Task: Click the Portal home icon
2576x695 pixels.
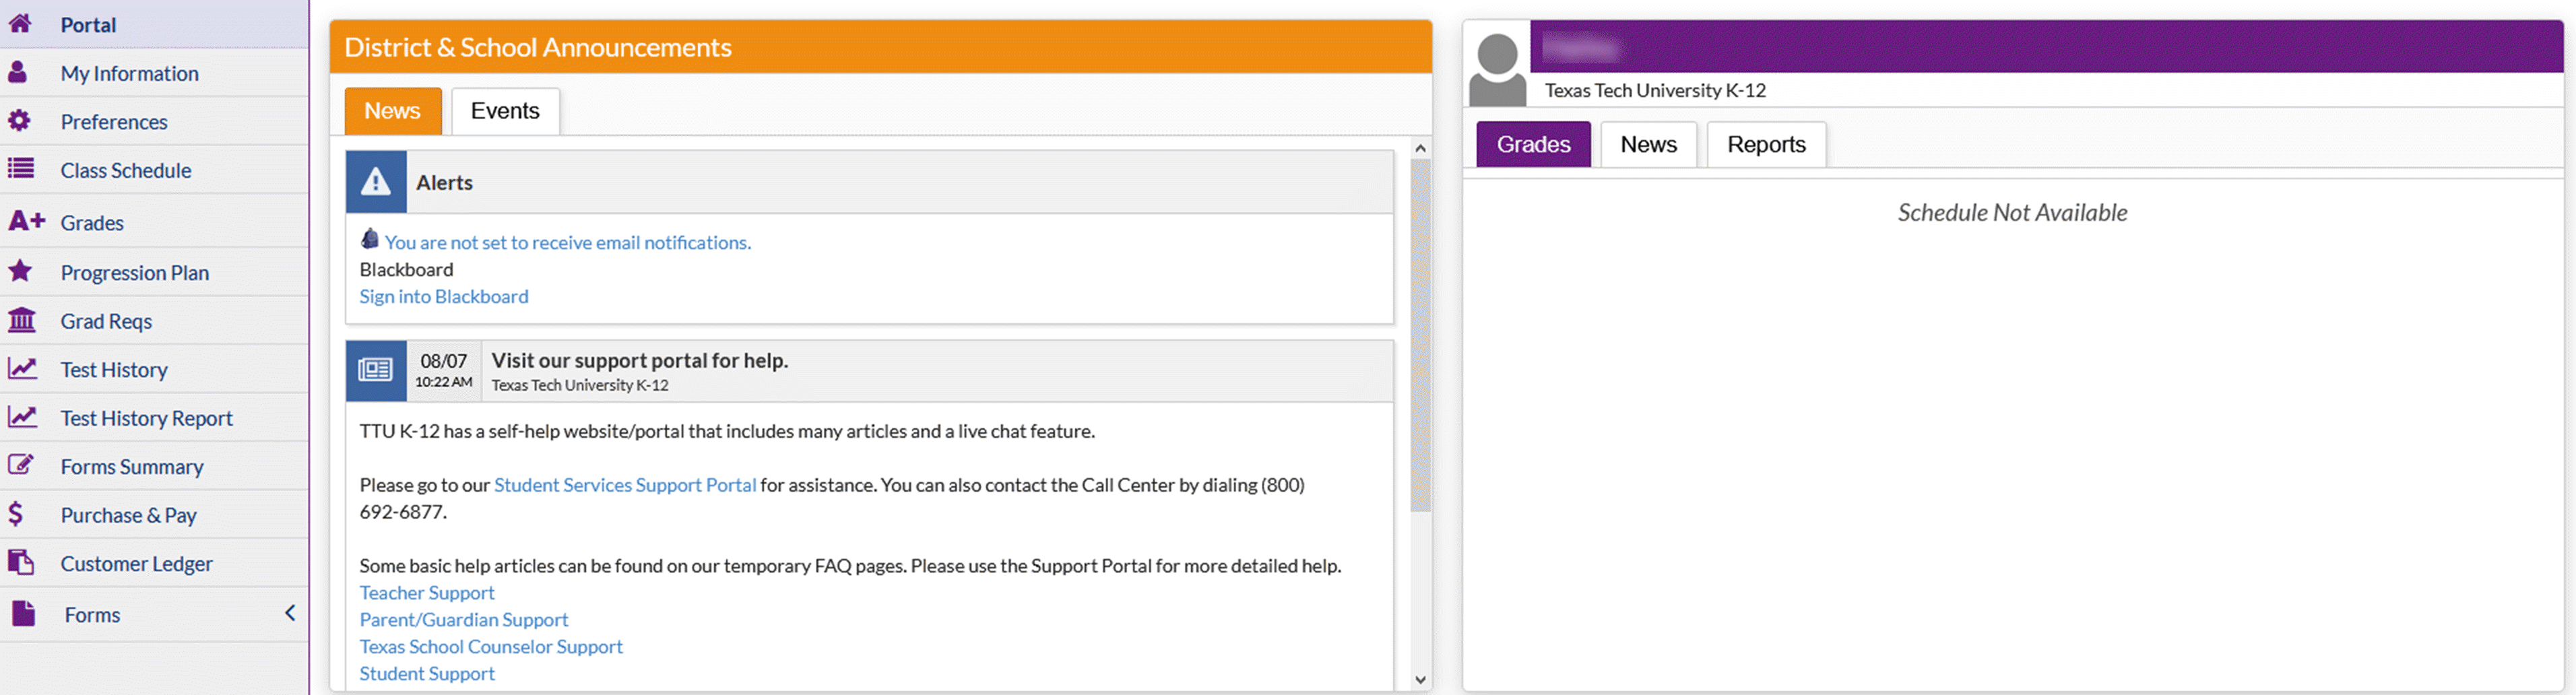Action: [20, 24]
